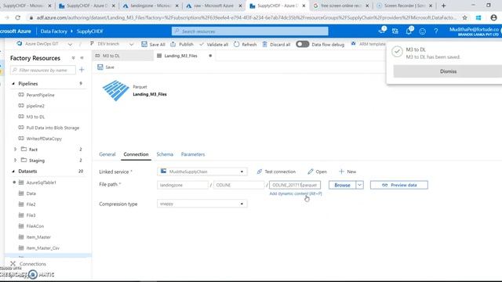This screenshot has width=502, height=282.
Task: Click the ODLINE parquet file name field
Action: click(x=295, y=185)
